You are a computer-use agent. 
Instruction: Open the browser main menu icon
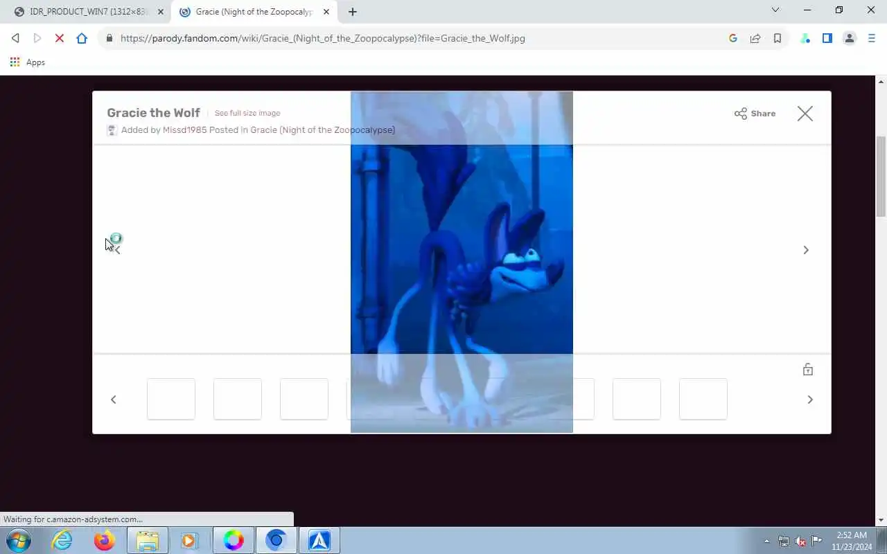[872, 38]
